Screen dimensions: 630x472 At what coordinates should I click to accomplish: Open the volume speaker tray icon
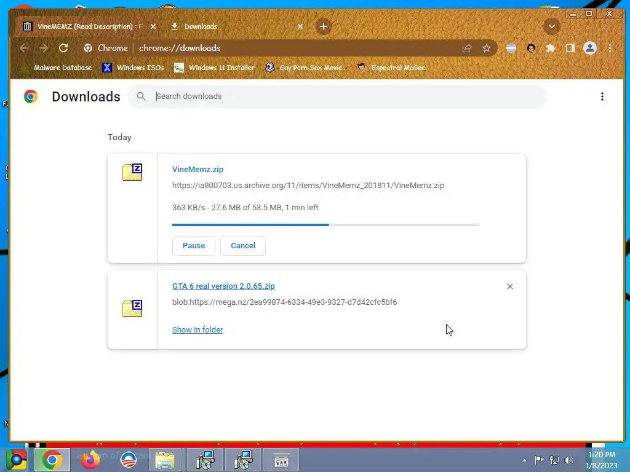coord(569,460)
